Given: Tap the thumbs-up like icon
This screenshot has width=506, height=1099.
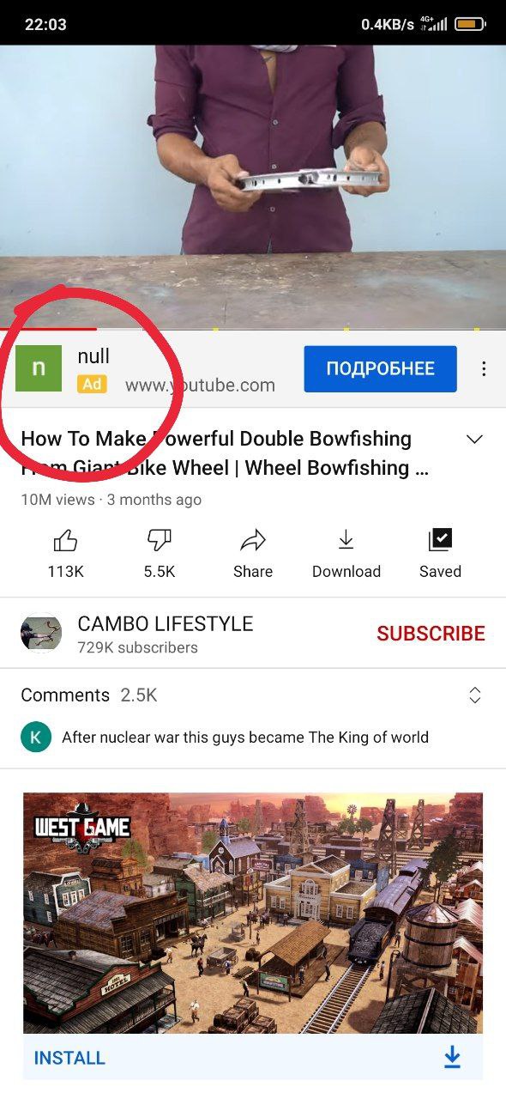Looking at the screenshot, I should pyautogui.click(x=65, y=540).
